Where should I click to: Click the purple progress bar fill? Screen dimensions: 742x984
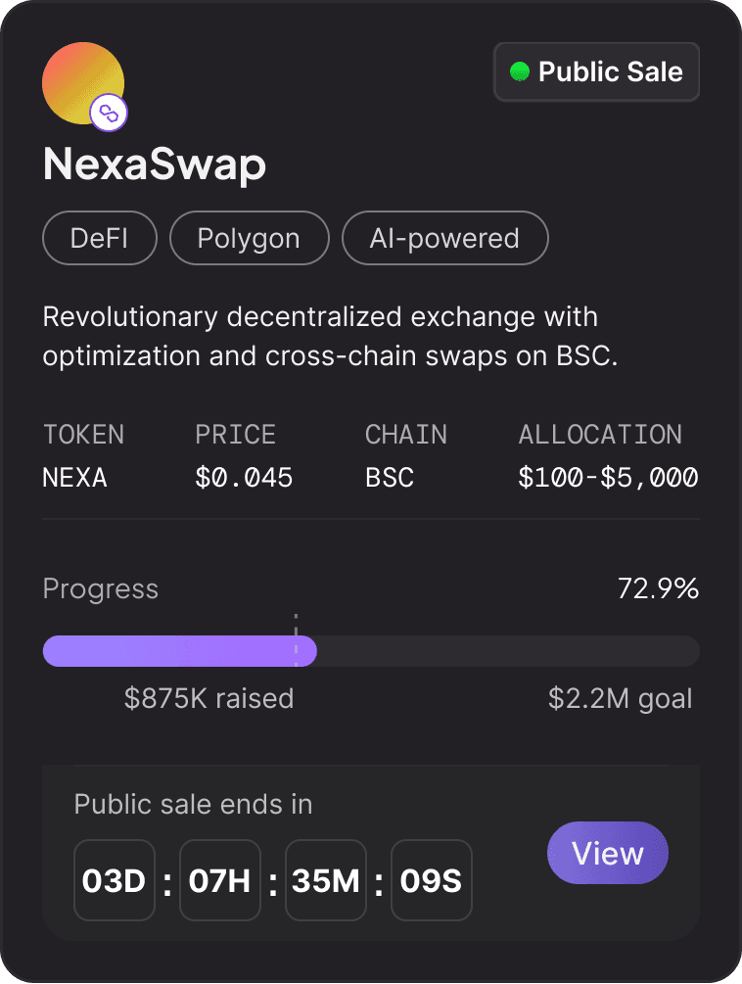pyautogui.click(x=179, y=651)
